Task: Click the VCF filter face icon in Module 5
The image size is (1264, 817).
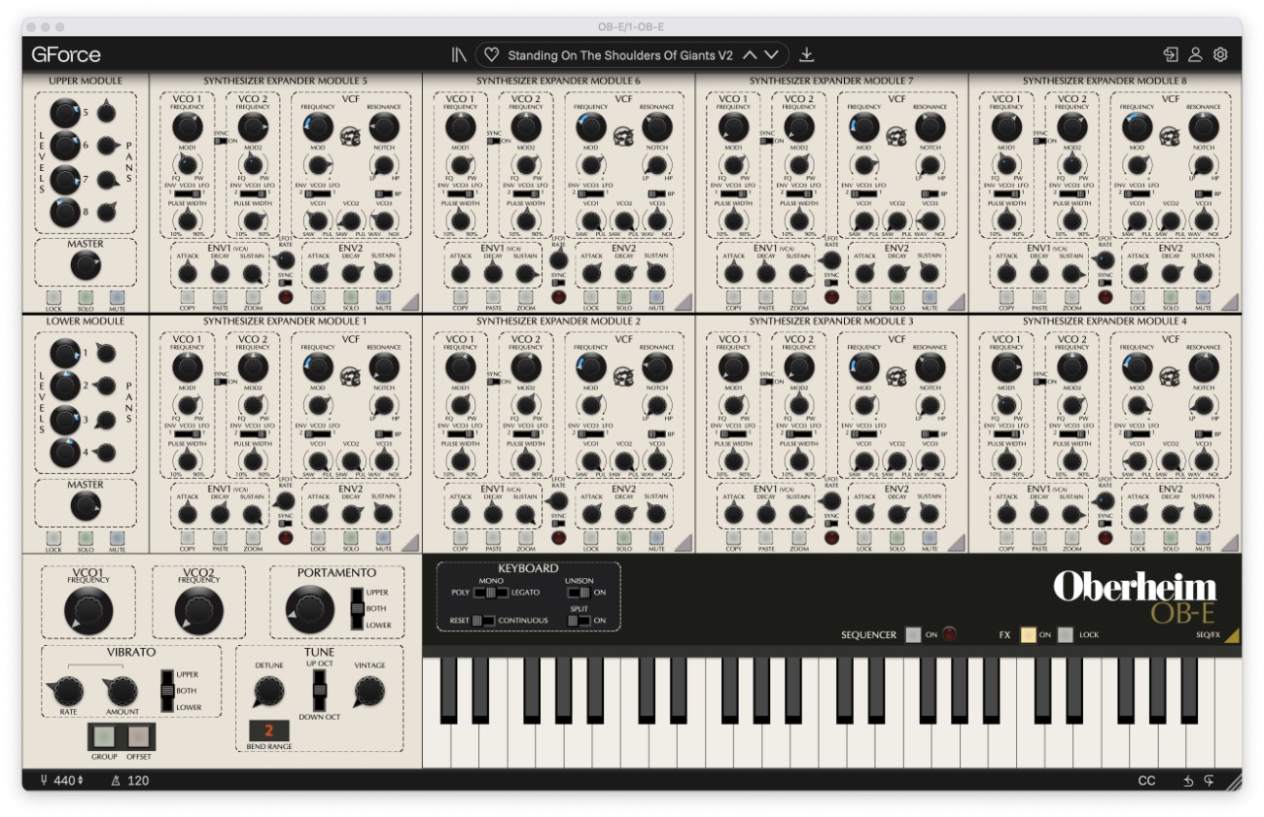Action: [x=350, y=135]
